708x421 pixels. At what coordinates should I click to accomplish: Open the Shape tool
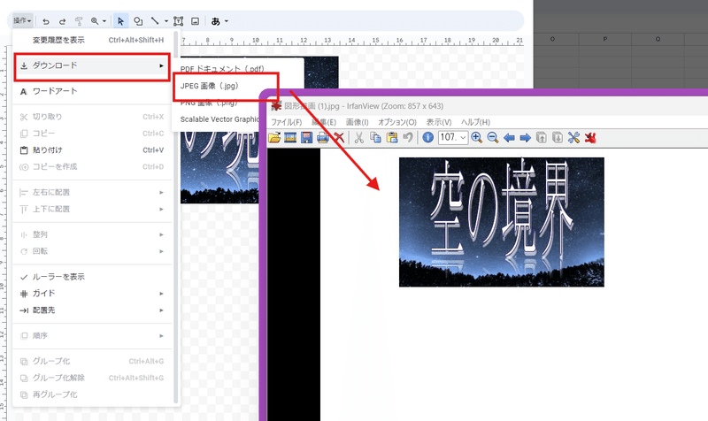[x=138, y=21]
